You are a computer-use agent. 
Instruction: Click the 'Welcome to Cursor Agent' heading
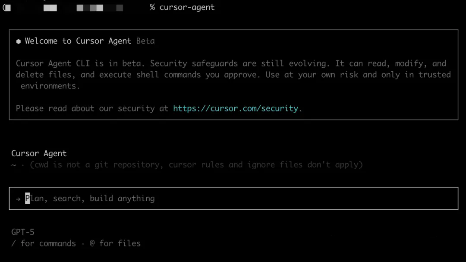[78, 41]
